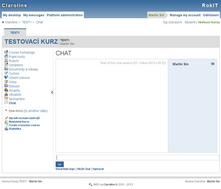Click the home icon in the breadcrumb
The image size is (221, 189).
(3, 22)
